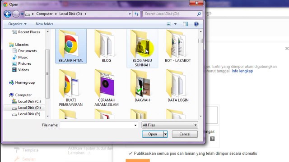Select the BUKTI PEMBAYARAN folder
This screenshot has height=162, width=289.
point(71,88)
